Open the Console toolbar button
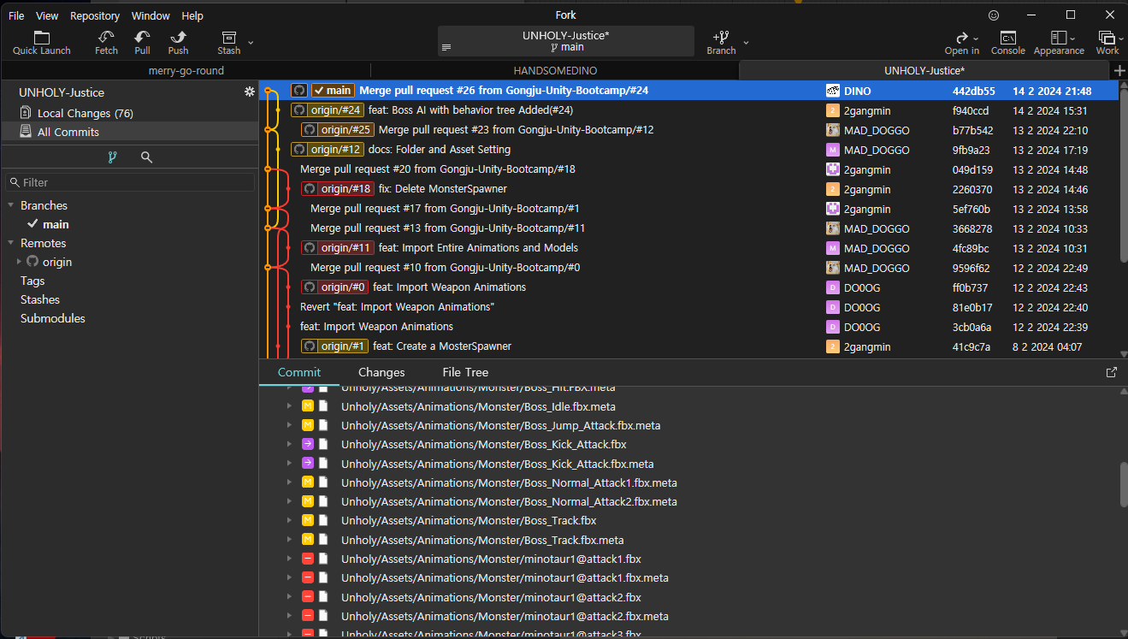This screenshot has width=1128, height=639. click(1007, 43)
